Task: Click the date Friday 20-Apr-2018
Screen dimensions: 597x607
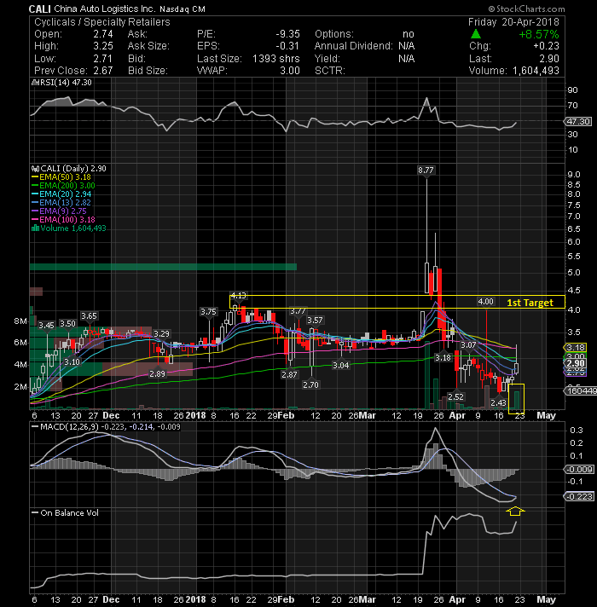Action: click(x=513, y=22)
